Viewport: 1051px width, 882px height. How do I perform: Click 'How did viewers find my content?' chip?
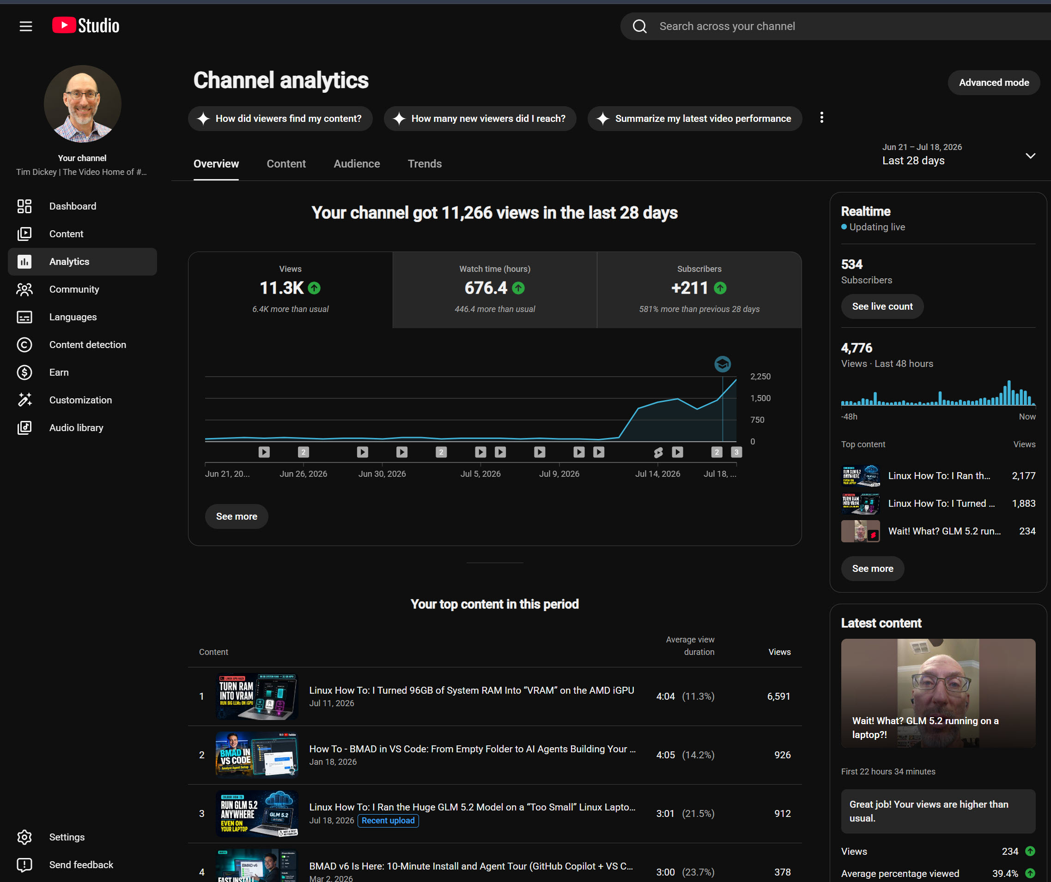point(280,119)
